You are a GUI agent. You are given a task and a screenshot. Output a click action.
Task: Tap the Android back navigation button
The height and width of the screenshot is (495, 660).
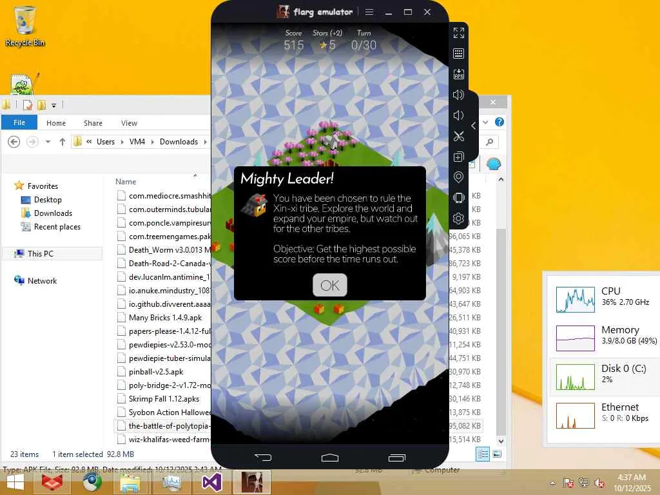click(x=263, y=457)
